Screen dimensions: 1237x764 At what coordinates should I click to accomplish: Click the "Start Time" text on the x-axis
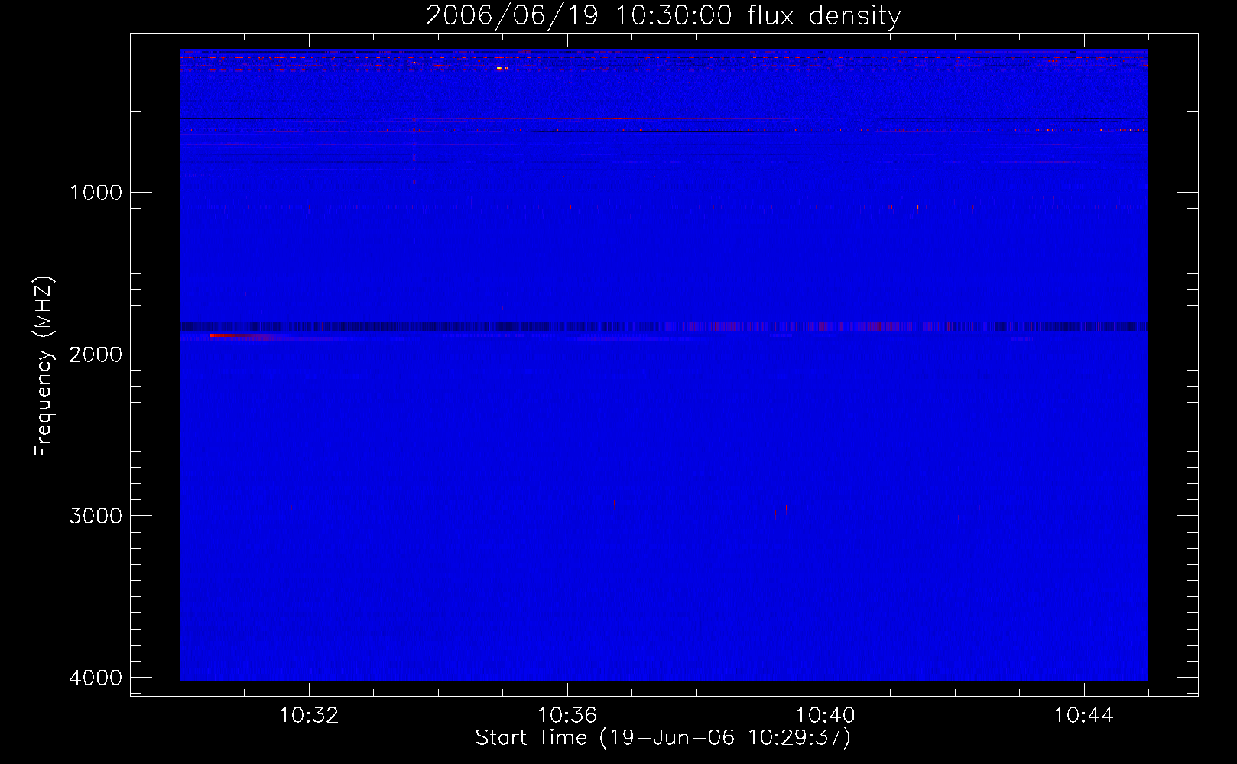tap(531, 737)
